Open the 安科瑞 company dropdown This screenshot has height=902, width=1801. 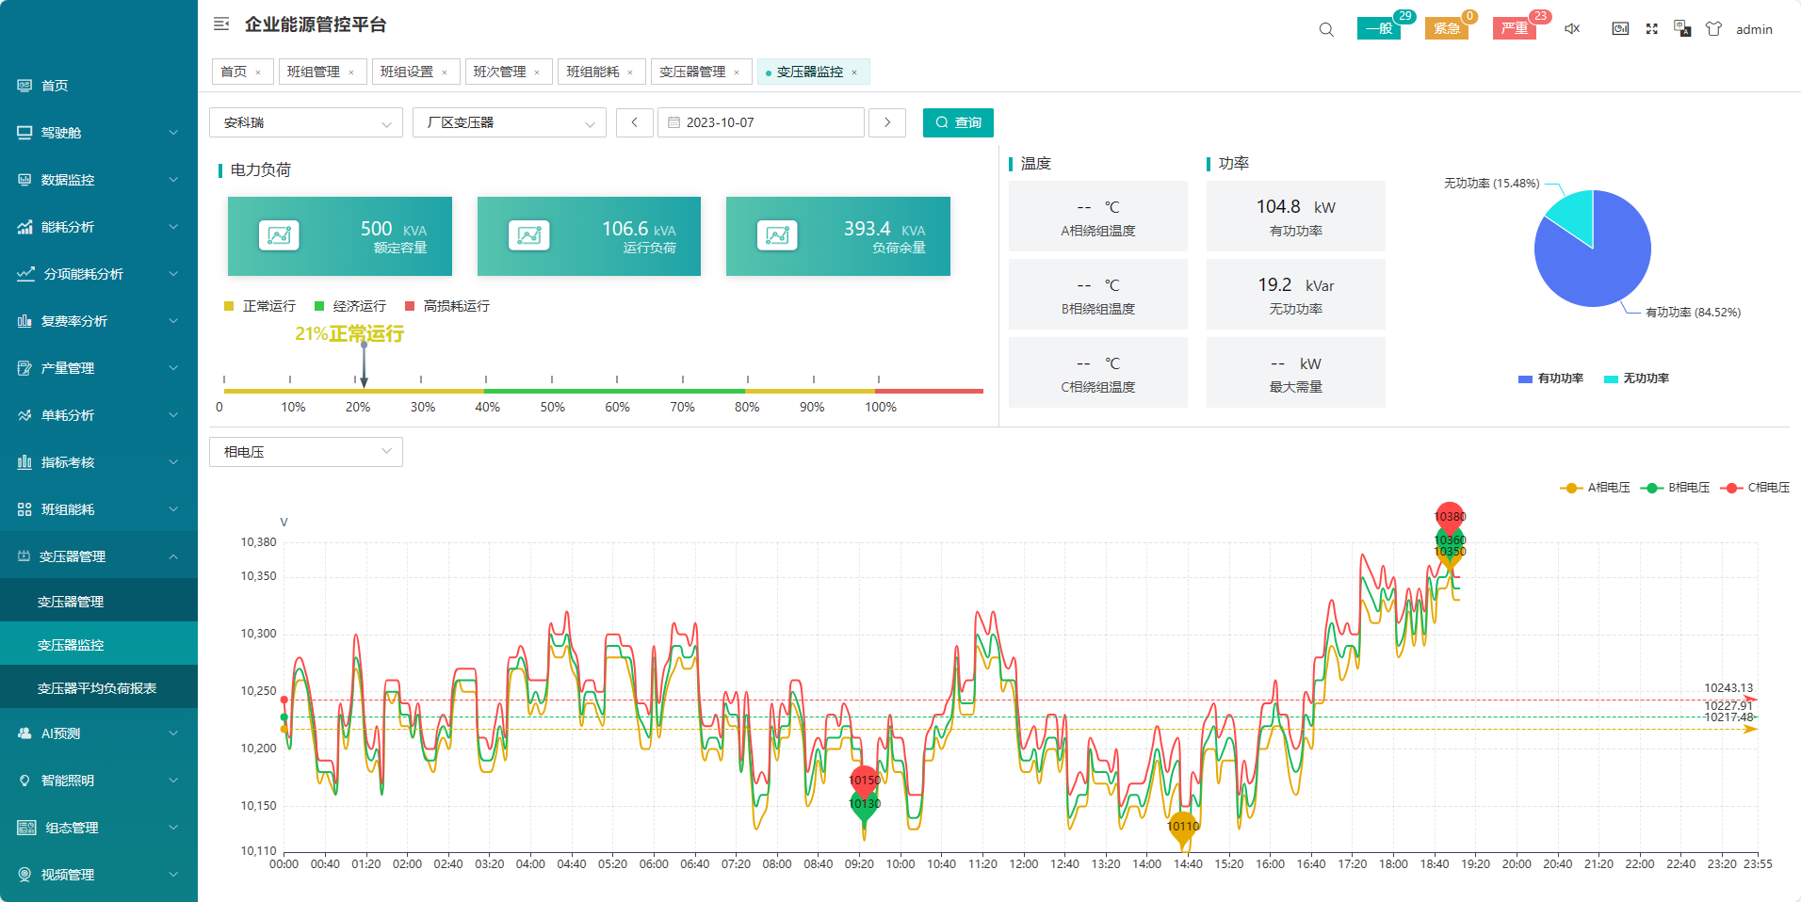tap(306, 122)
